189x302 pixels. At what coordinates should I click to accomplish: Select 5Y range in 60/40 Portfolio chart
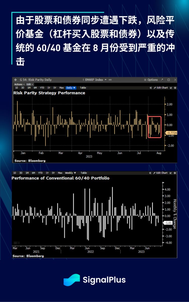[53, 173]
